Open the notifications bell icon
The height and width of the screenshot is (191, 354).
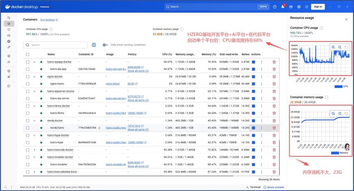282,7
